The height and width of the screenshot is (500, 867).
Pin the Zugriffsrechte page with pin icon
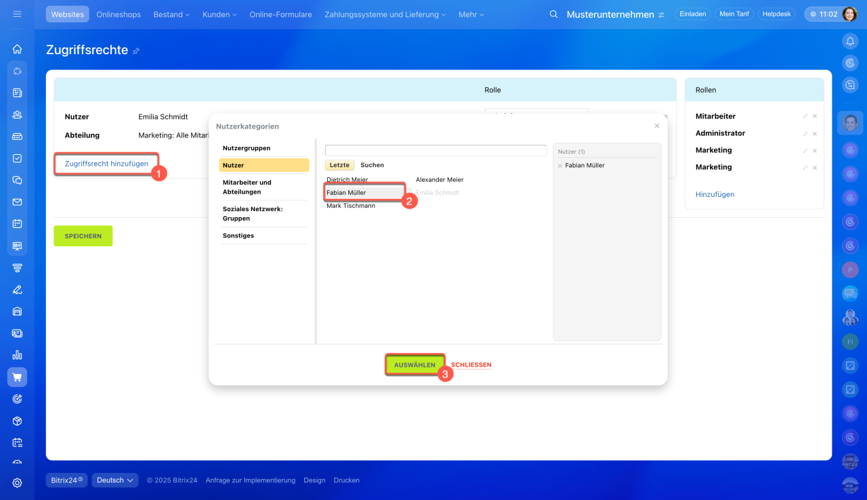136,51
